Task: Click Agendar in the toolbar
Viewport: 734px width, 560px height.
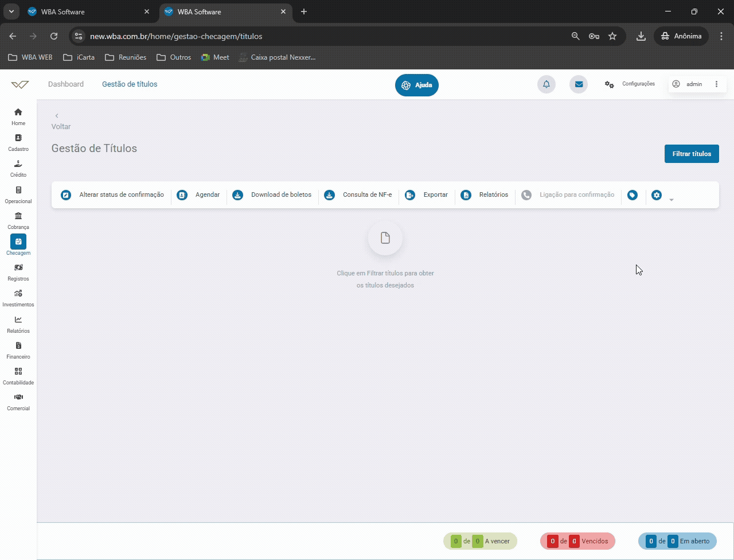Action: [198, 195]
